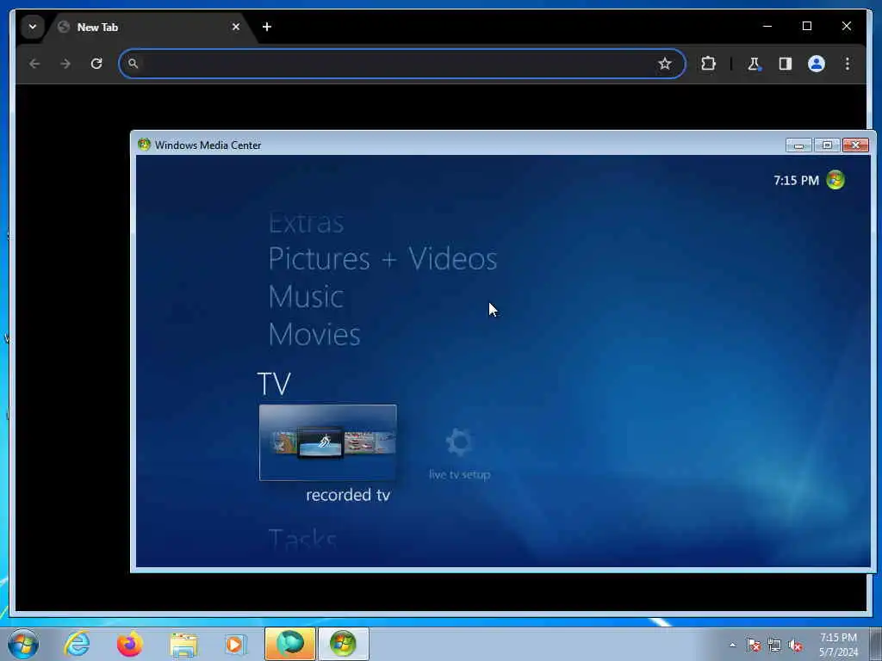
Task: Select Tasks in Media Center menu
Action: click(x=302, y=539)
